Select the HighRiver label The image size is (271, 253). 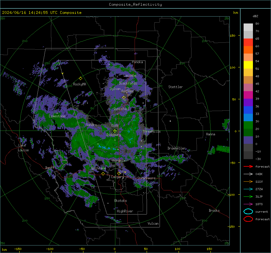point(125,211)
